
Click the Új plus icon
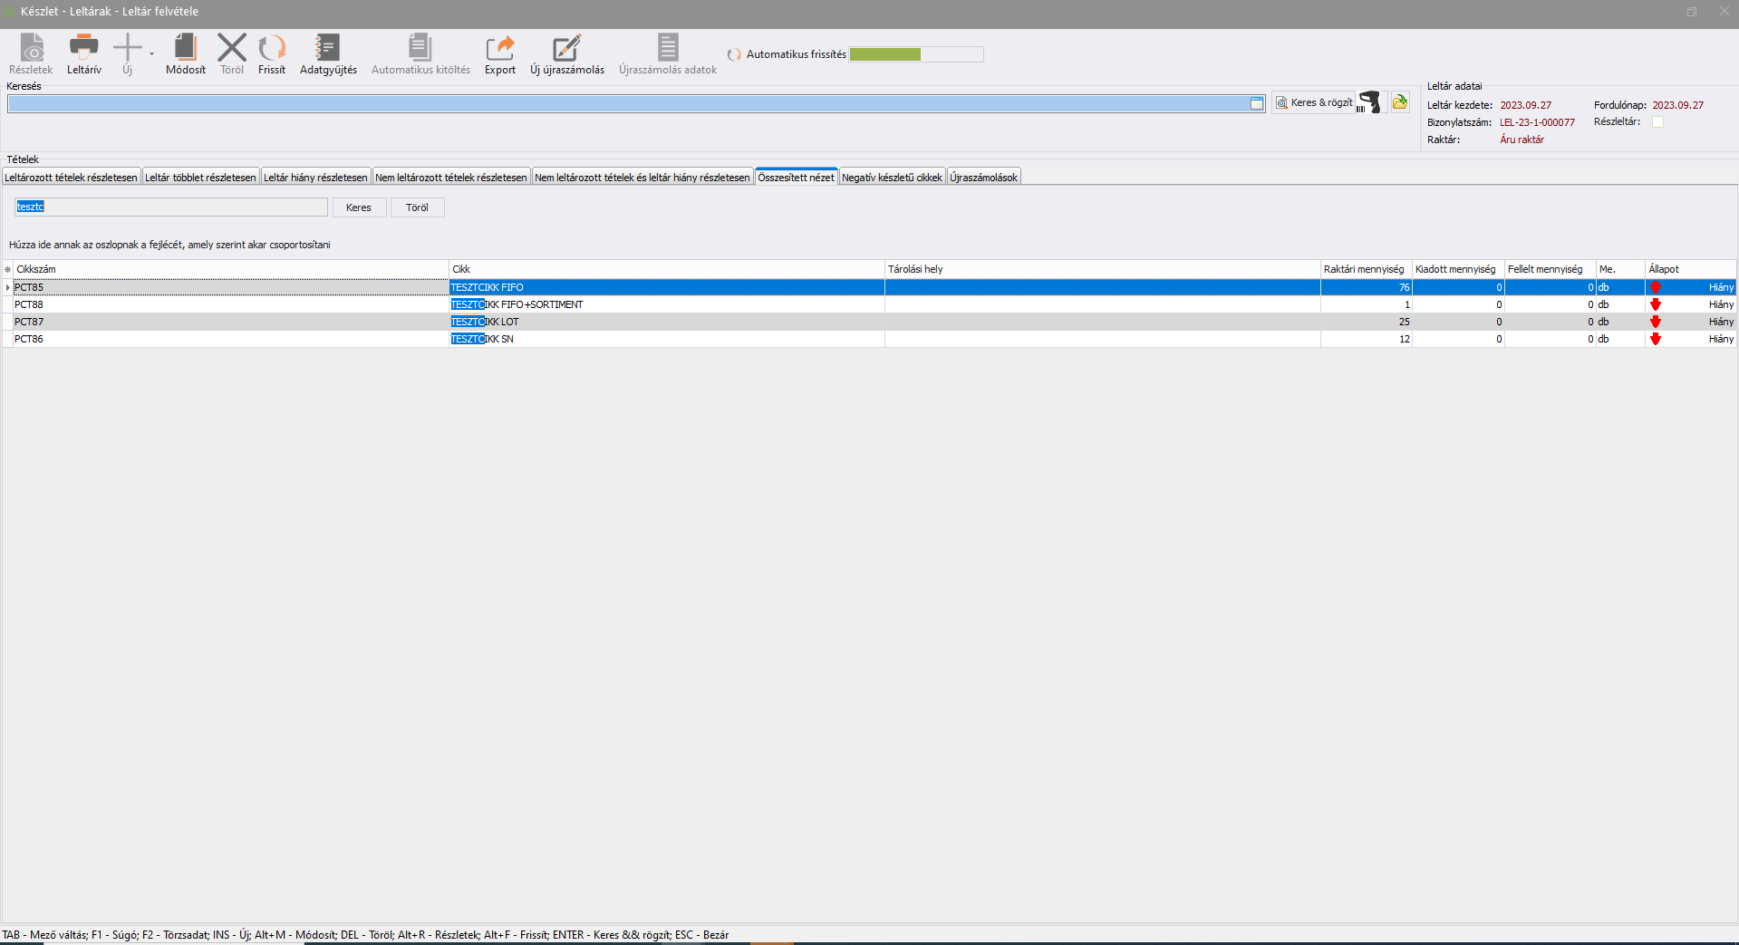128,47
